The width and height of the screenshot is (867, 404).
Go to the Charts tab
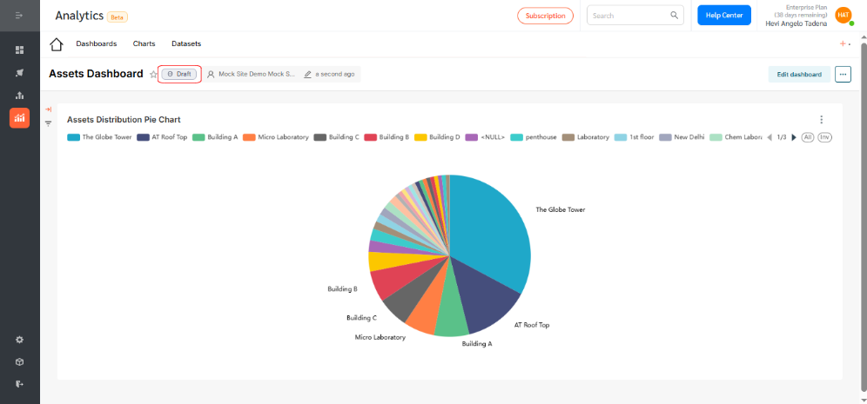(x=144, y=43)
